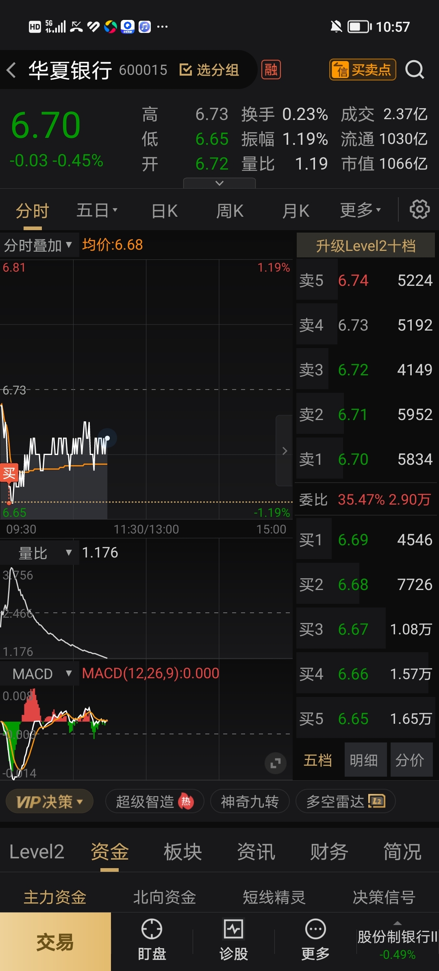Switch to 月K chart tab
The width and height of the screenshot is (439, 971).
click(296, 211)
